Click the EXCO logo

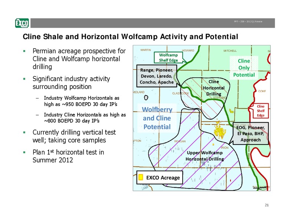pyautogui.click(x=22, y=23)
